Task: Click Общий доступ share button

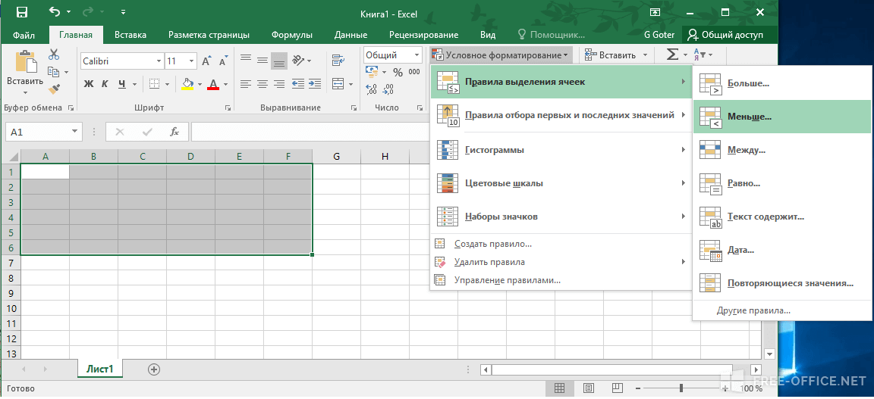Action: pos(731,35)
